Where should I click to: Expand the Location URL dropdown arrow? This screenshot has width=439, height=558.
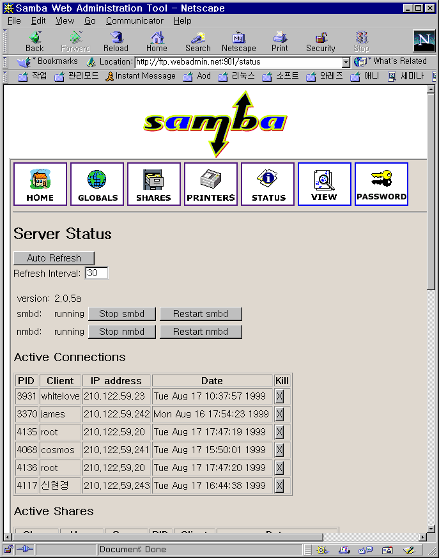pyautogui.click(x=346, y=63)
